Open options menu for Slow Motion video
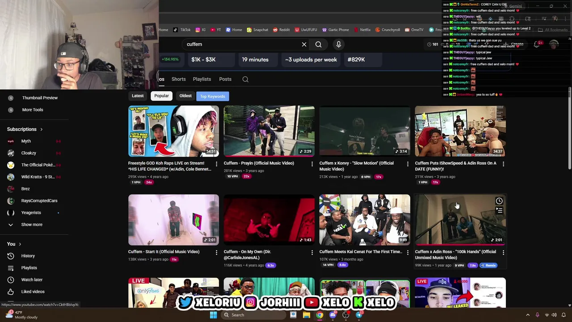The height and width of the screenshot is (322, 572). point(408,164)
